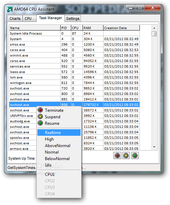
Task: Switch to the CPU tab
Action: click(x=29, y=19)
